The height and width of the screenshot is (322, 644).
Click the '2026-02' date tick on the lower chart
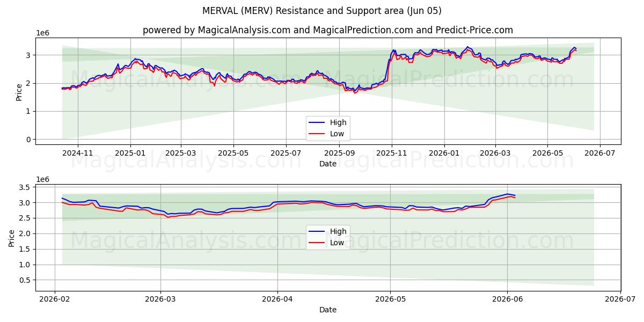coord(55,299)
